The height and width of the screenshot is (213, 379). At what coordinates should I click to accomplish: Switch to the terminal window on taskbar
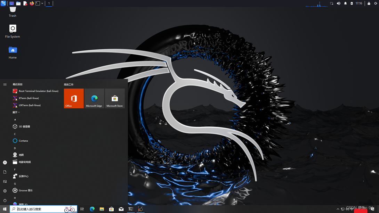pyautogui.click(x=131, y=209)
